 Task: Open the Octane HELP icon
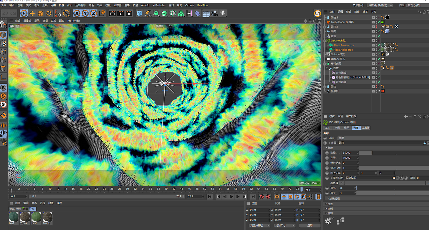329,221
